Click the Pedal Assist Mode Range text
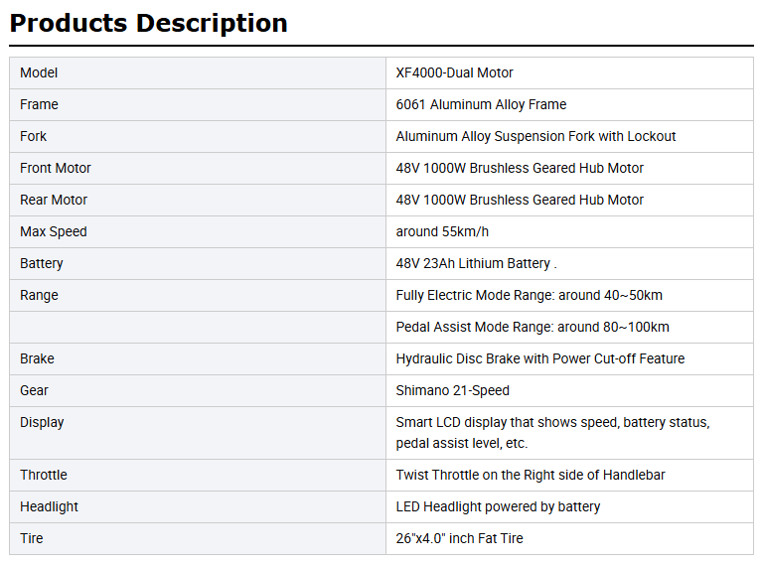 pos(533,327)
